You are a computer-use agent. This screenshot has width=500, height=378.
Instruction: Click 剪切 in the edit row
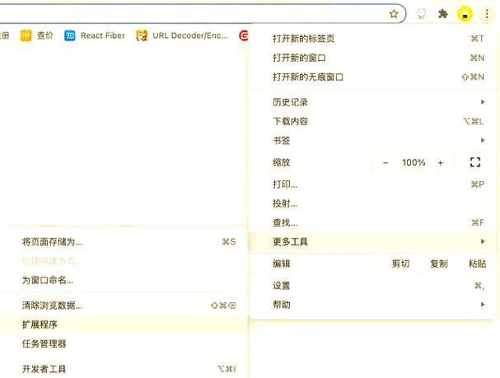tap(400, 264)
